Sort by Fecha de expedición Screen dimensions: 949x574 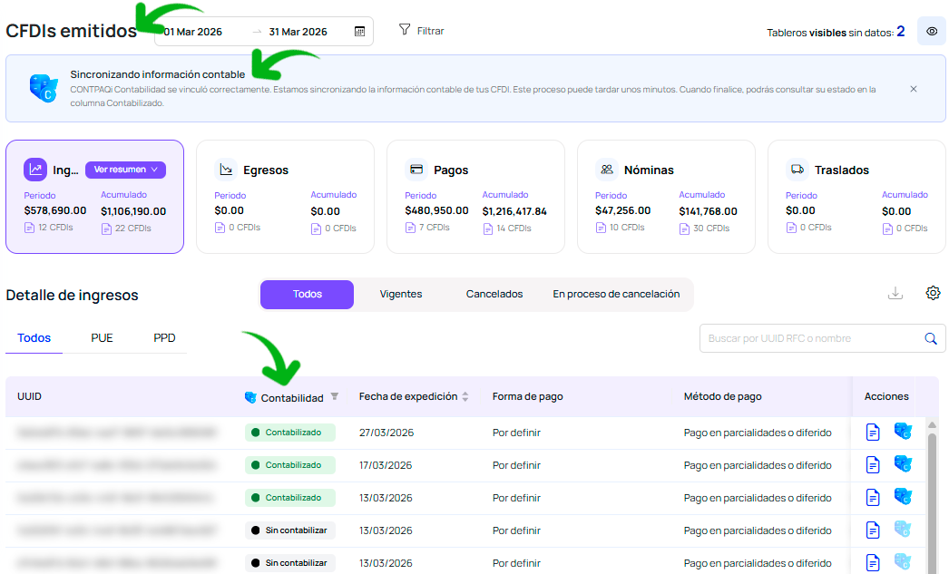tap(465, 397)
